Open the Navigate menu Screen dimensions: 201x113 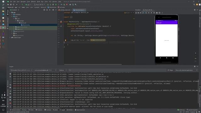tap(23, 2)
